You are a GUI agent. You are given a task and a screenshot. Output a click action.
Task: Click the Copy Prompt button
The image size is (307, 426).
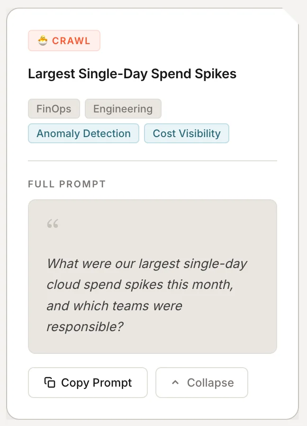click(x=87, y=382)
